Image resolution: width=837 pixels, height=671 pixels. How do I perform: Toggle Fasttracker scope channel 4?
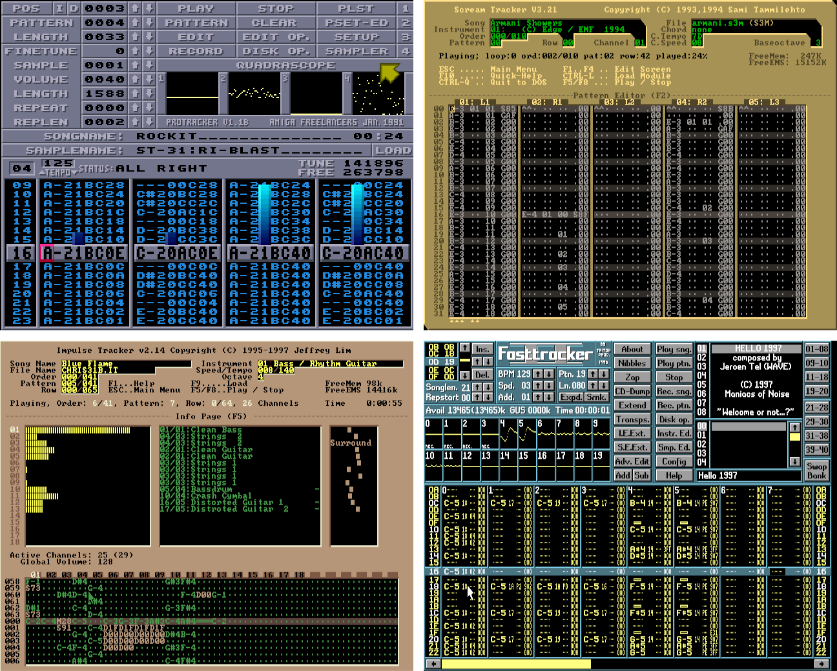[x=508, y=434]
